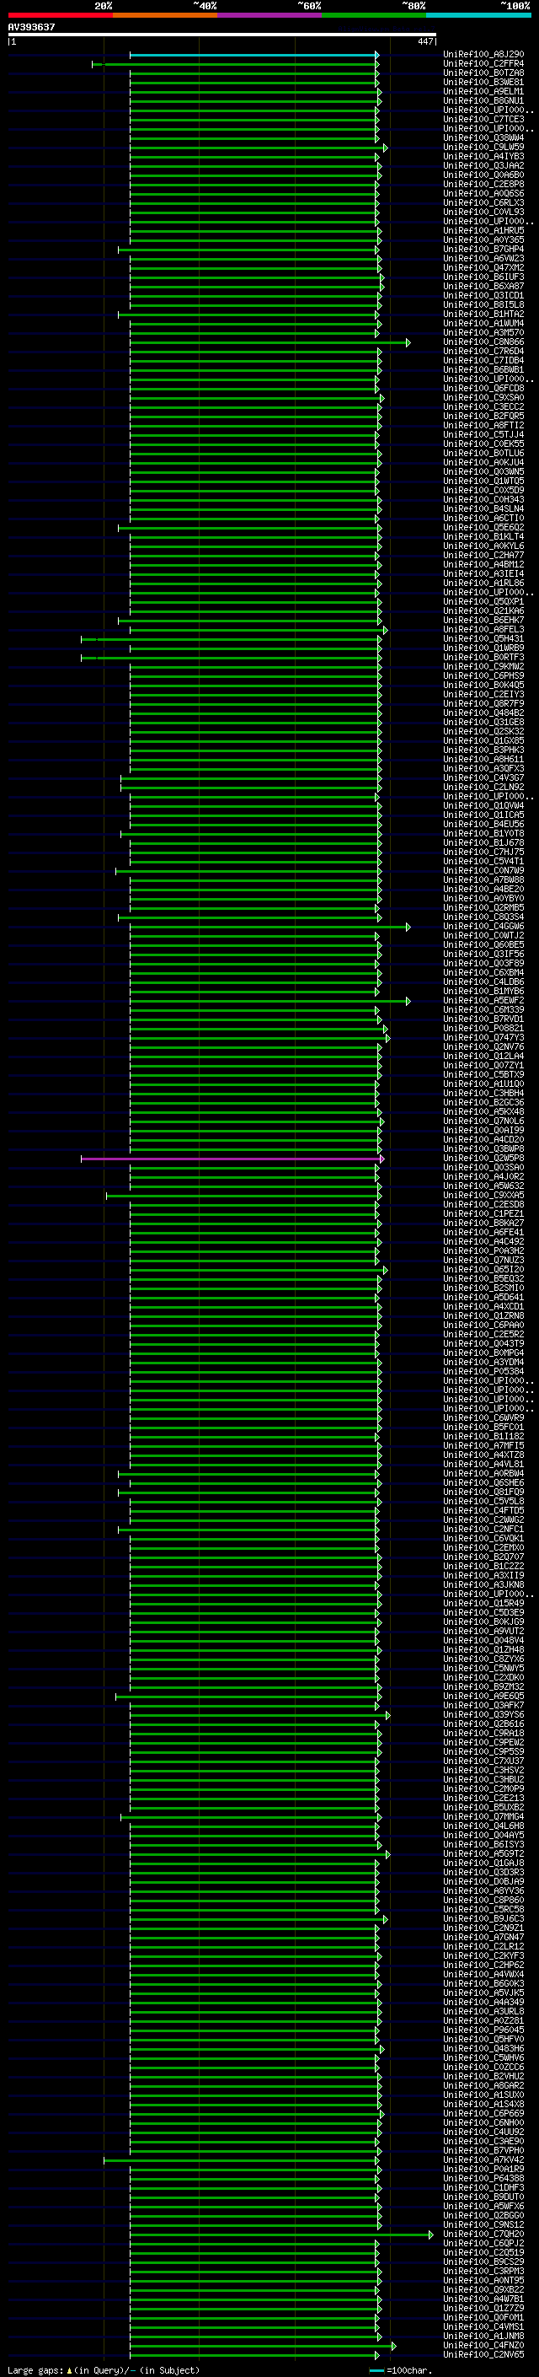This screenshot has width=539, height=2377.
Task: Click the UniRef100_C4LDB6 label
Action: click(483, 981)
